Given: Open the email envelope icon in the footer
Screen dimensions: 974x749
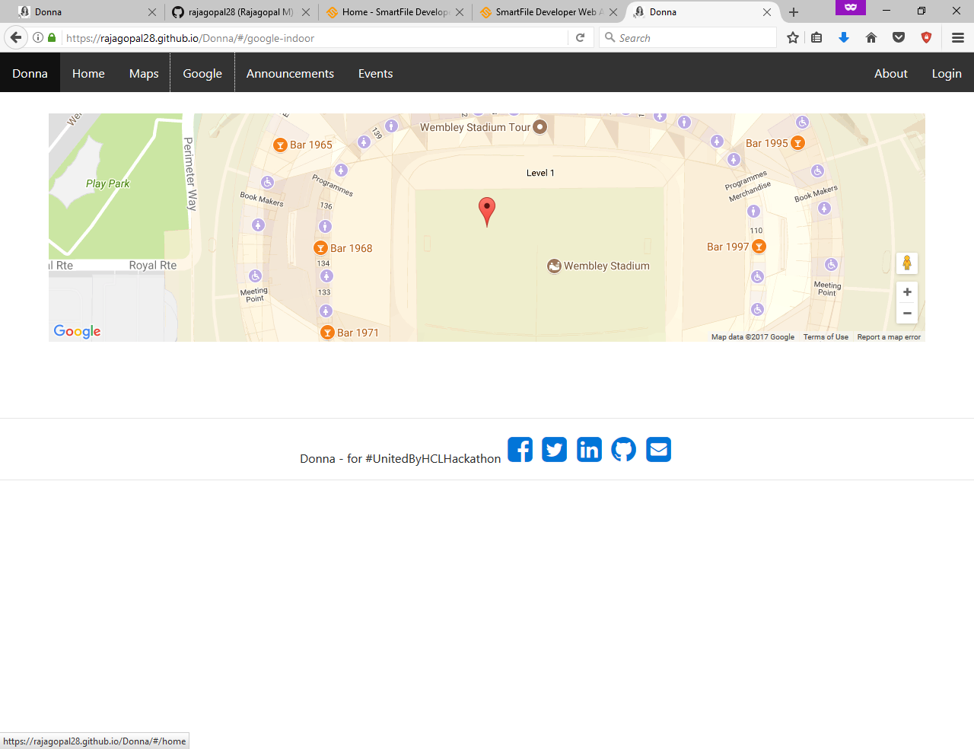Looking at the screenshot, I should (659, 450).
